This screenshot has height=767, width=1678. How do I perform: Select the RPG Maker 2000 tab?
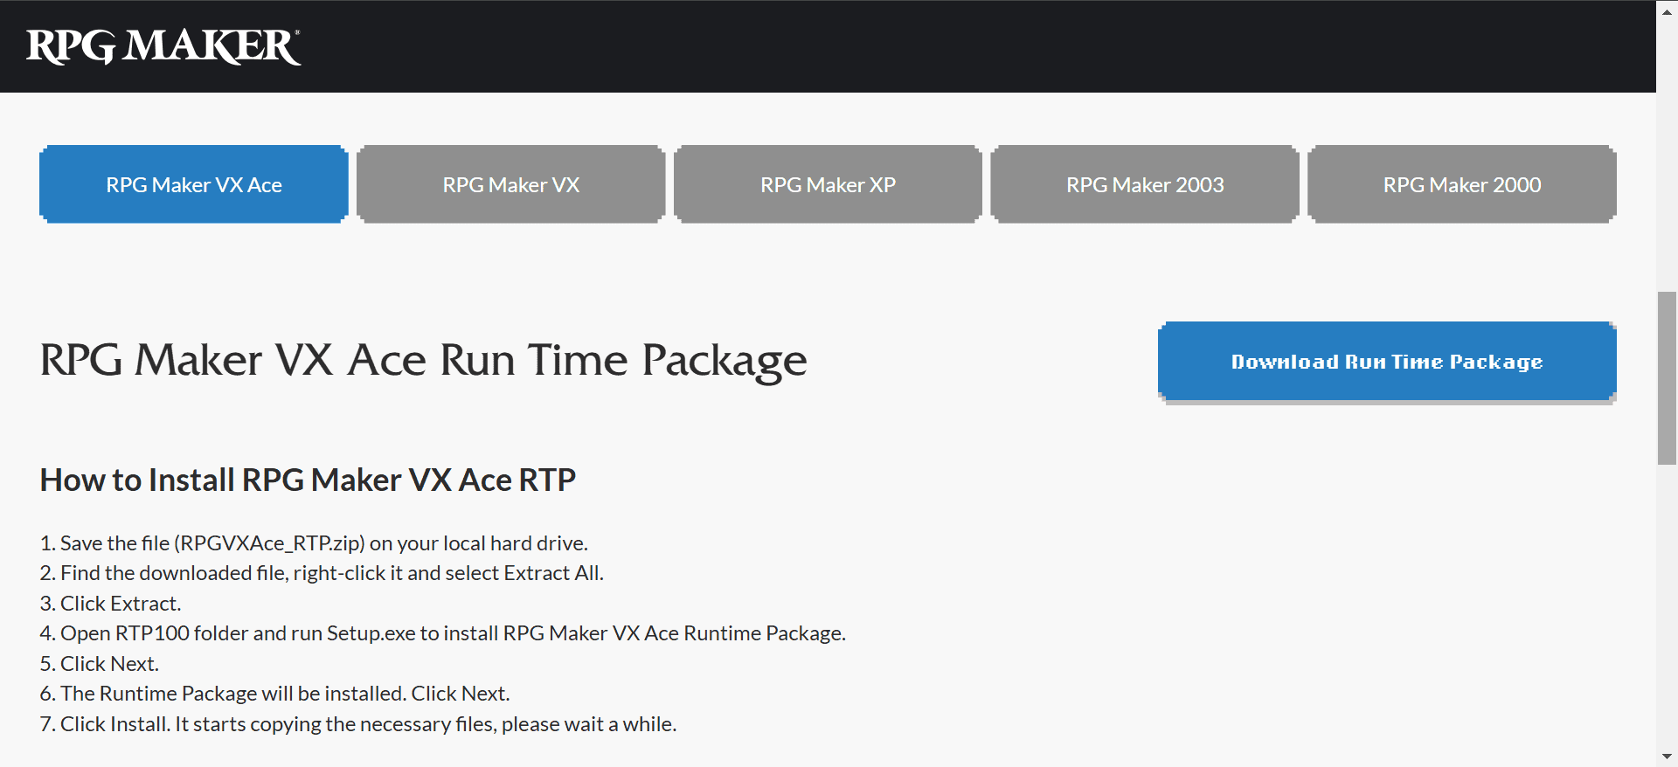(x=1462, y=184)
